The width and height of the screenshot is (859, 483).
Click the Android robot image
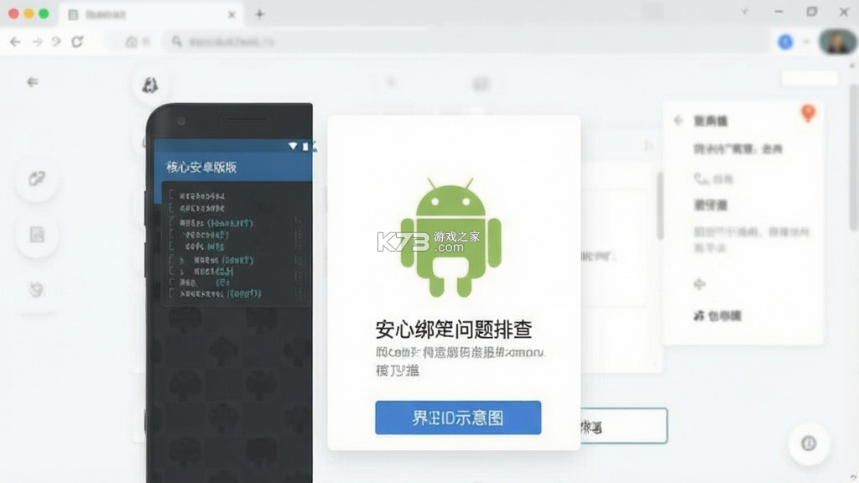tap(450, 237)
